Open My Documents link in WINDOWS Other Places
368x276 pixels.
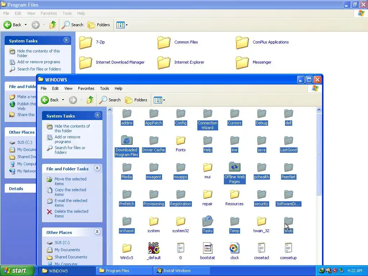[67, 250]
